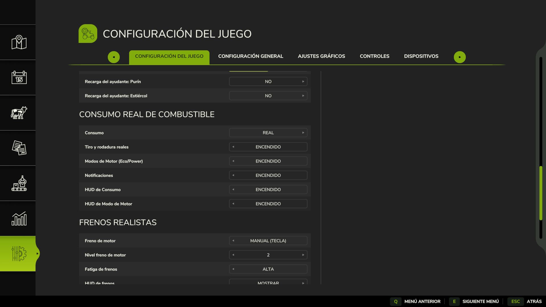The image size is (546, 307).
Task: Select the active Configuración del Juego tab
Action: tap(169, 57)
